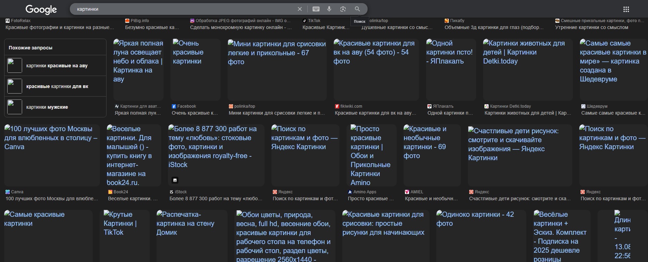This screenshot has height=262, width=648.
Task: Click Сделать монохромную картинку онлайн caption
Action: tap(241, 27)
